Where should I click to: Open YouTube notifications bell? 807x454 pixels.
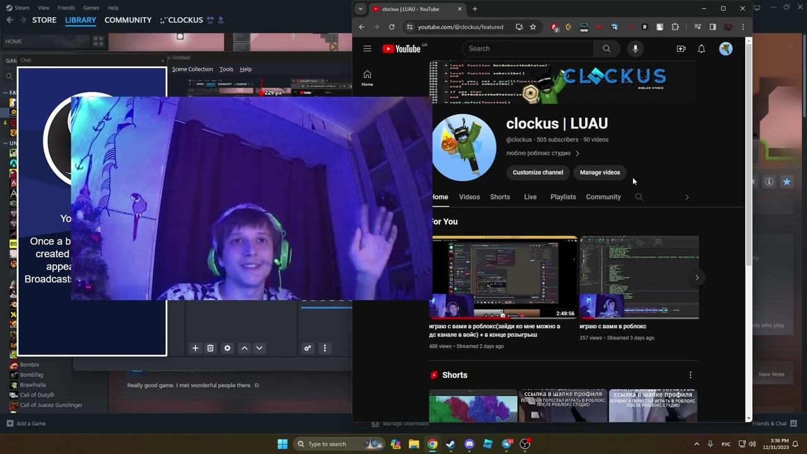point(701,49)
